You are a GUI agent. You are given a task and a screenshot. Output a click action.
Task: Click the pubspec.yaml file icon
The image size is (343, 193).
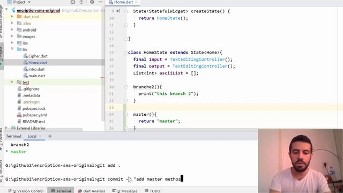click(19, 115)
